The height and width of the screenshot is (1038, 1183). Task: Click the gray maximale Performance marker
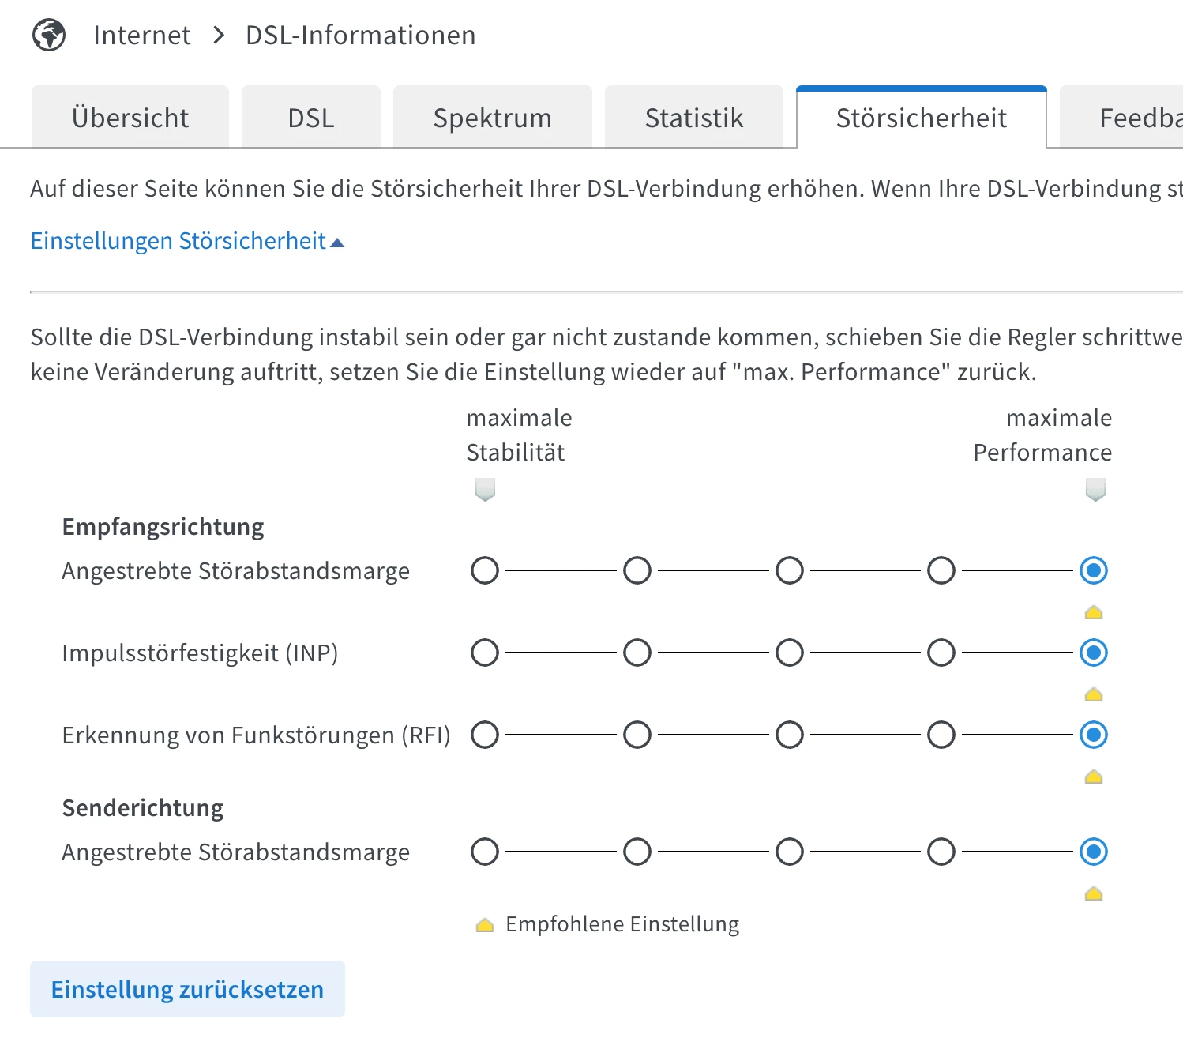click(x=1095, y=489)
